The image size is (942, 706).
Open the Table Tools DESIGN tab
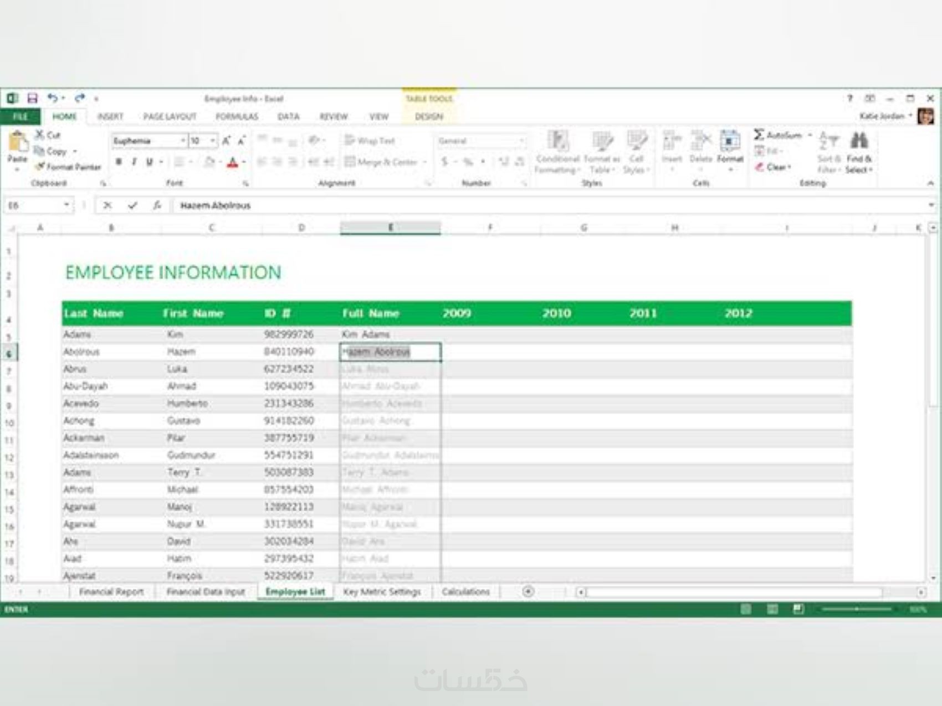click(429, 116)
